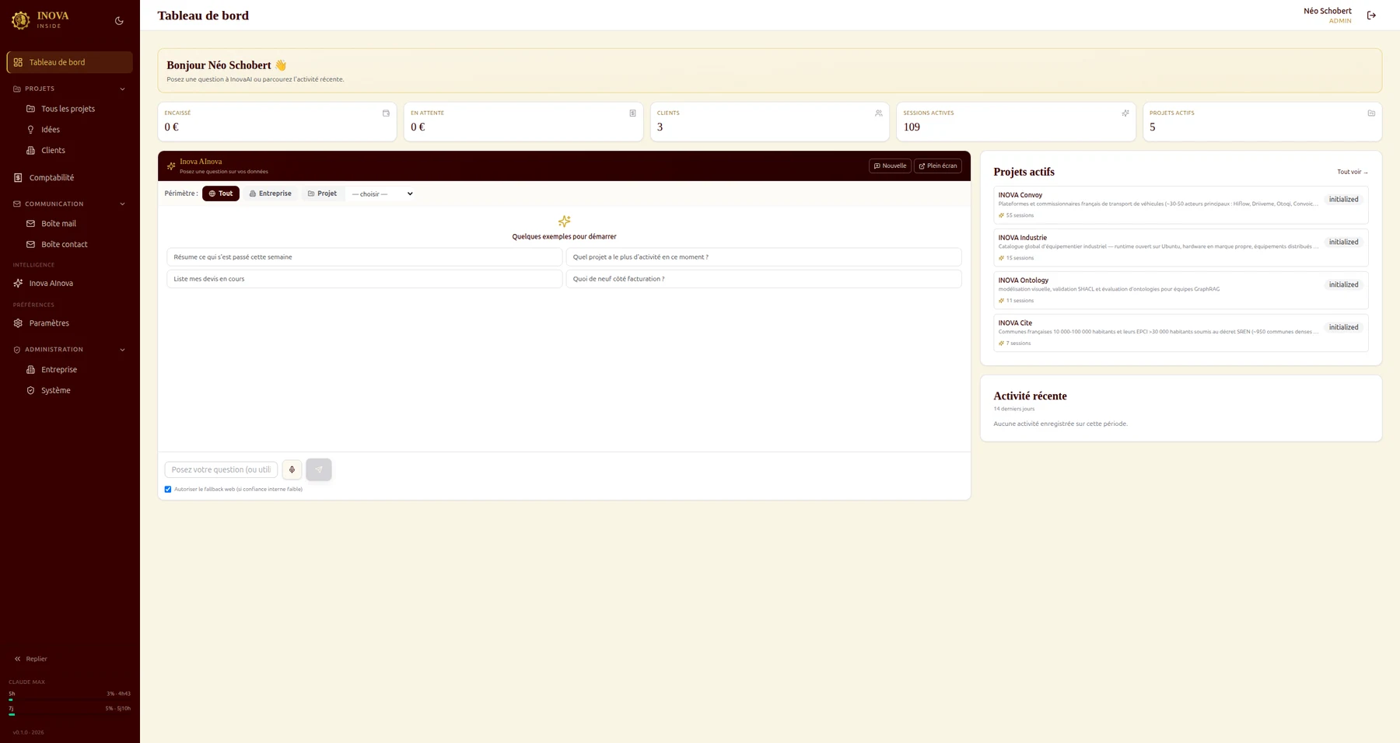Screen dimensions: 1400x743
Task: Click the INOVA logo emblem
Action: pos(21,20)
